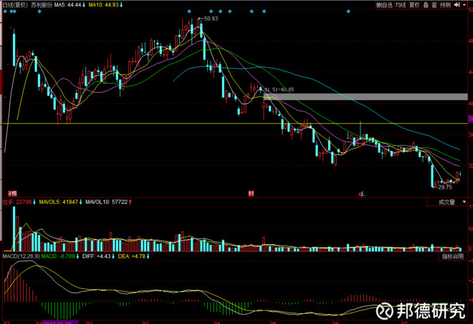Click the gray 41.51-40.65 gap band

(365, 97)
